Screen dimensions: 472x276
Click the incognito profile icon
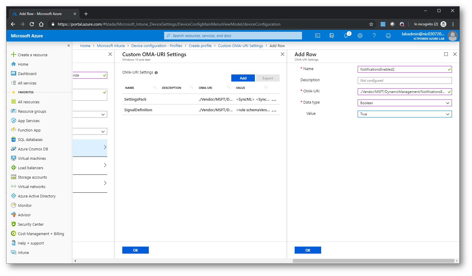[443, 24]
